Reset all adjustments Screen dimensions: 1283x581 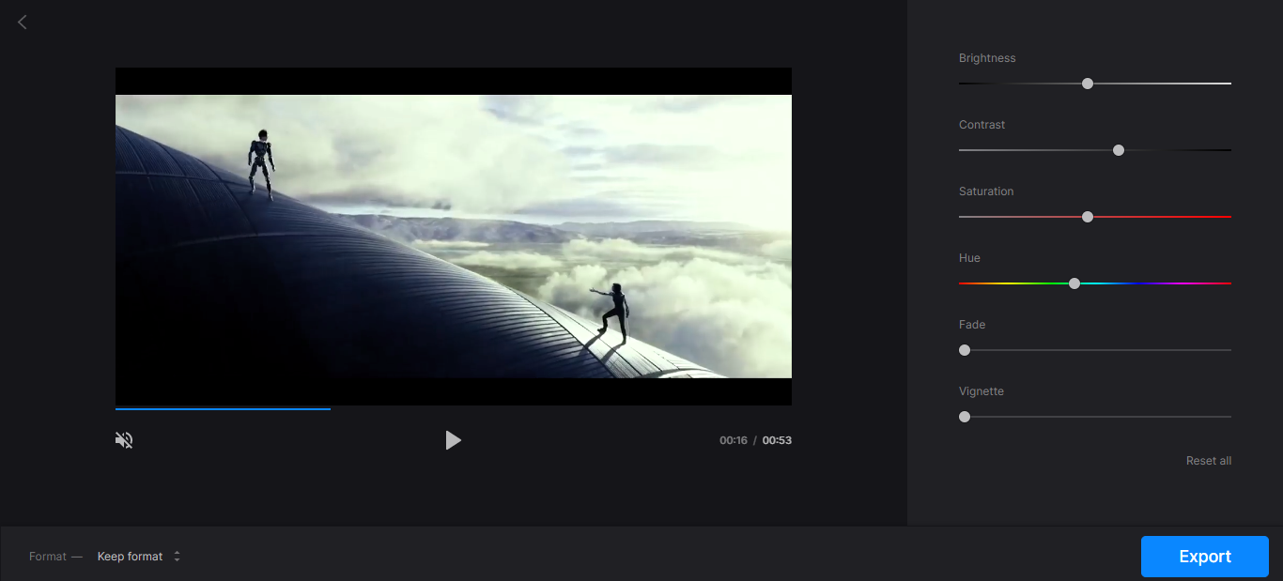point(1209,461)
